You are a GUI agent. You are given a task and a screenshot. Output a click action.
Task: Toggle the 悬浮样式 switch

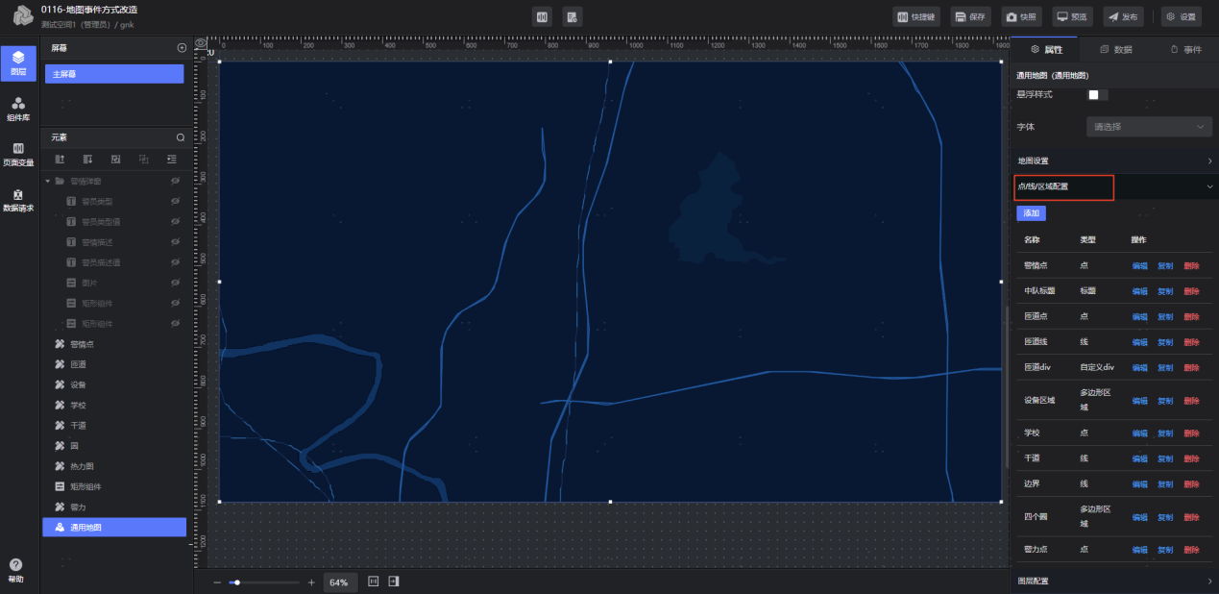coord(1097,94)
